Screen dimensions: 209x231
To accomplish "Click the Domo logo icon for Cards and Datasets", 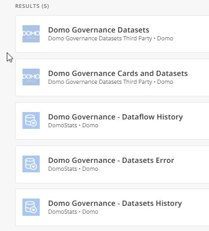I will point(31,77).
